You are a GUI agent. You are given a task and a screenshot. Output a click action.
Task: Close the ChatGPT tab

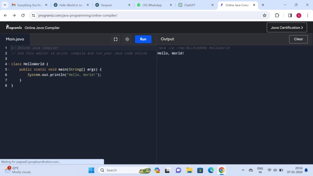click(x=212, y=5)
